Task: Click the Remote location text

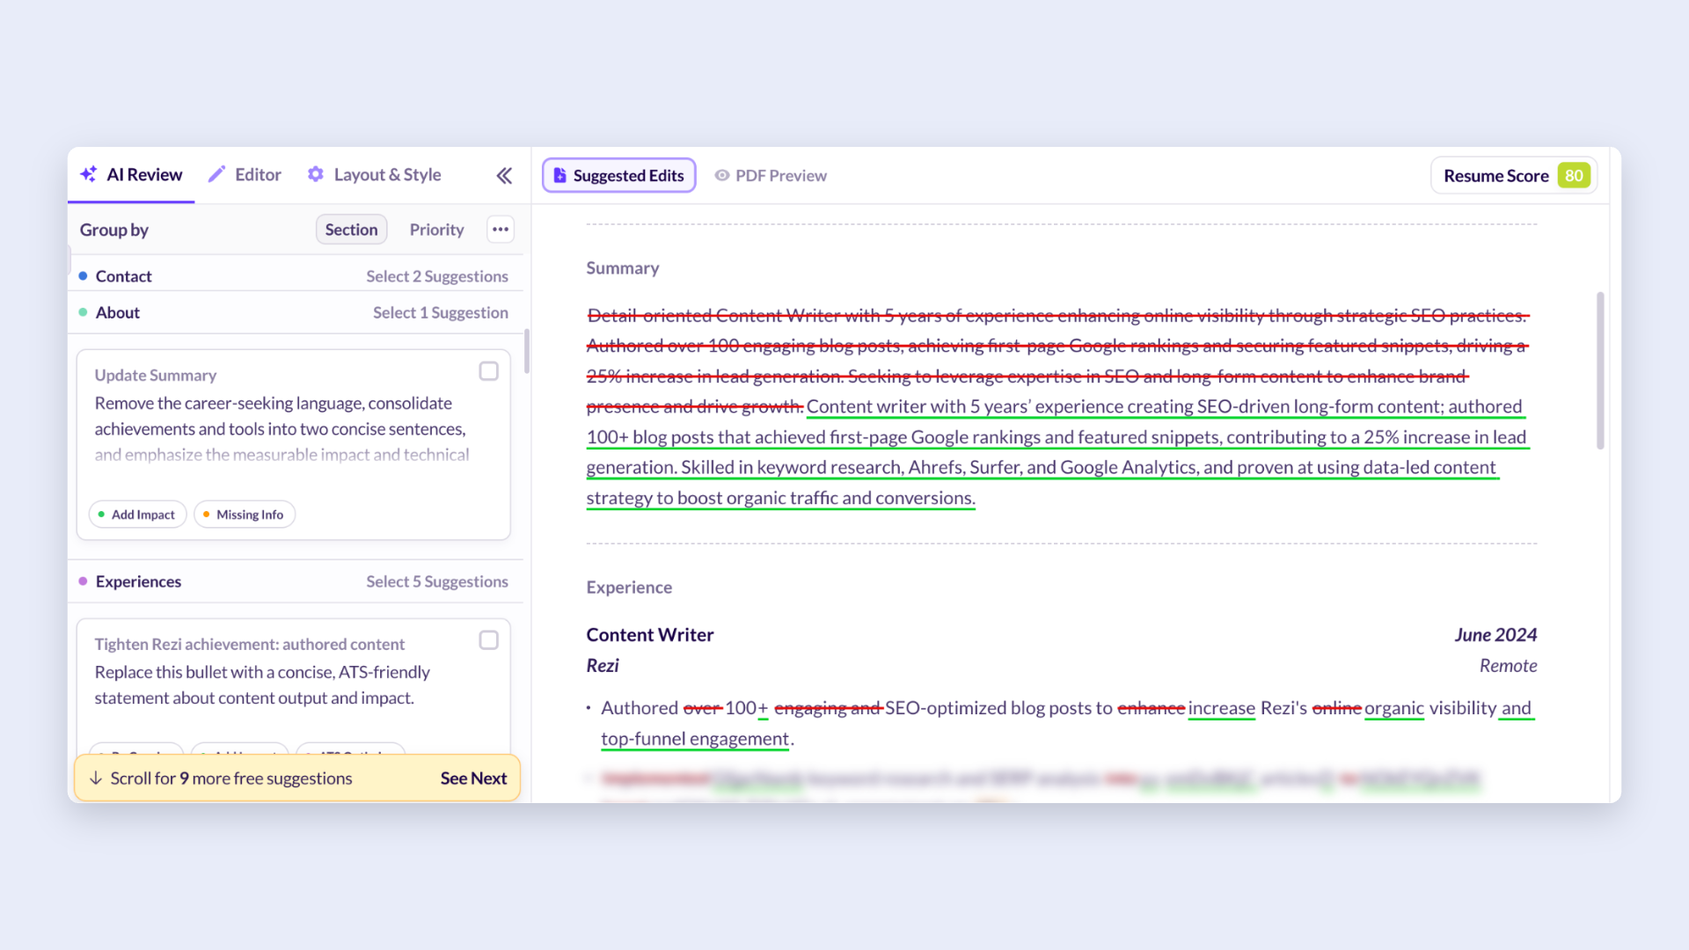Action: coord(1508,666)
